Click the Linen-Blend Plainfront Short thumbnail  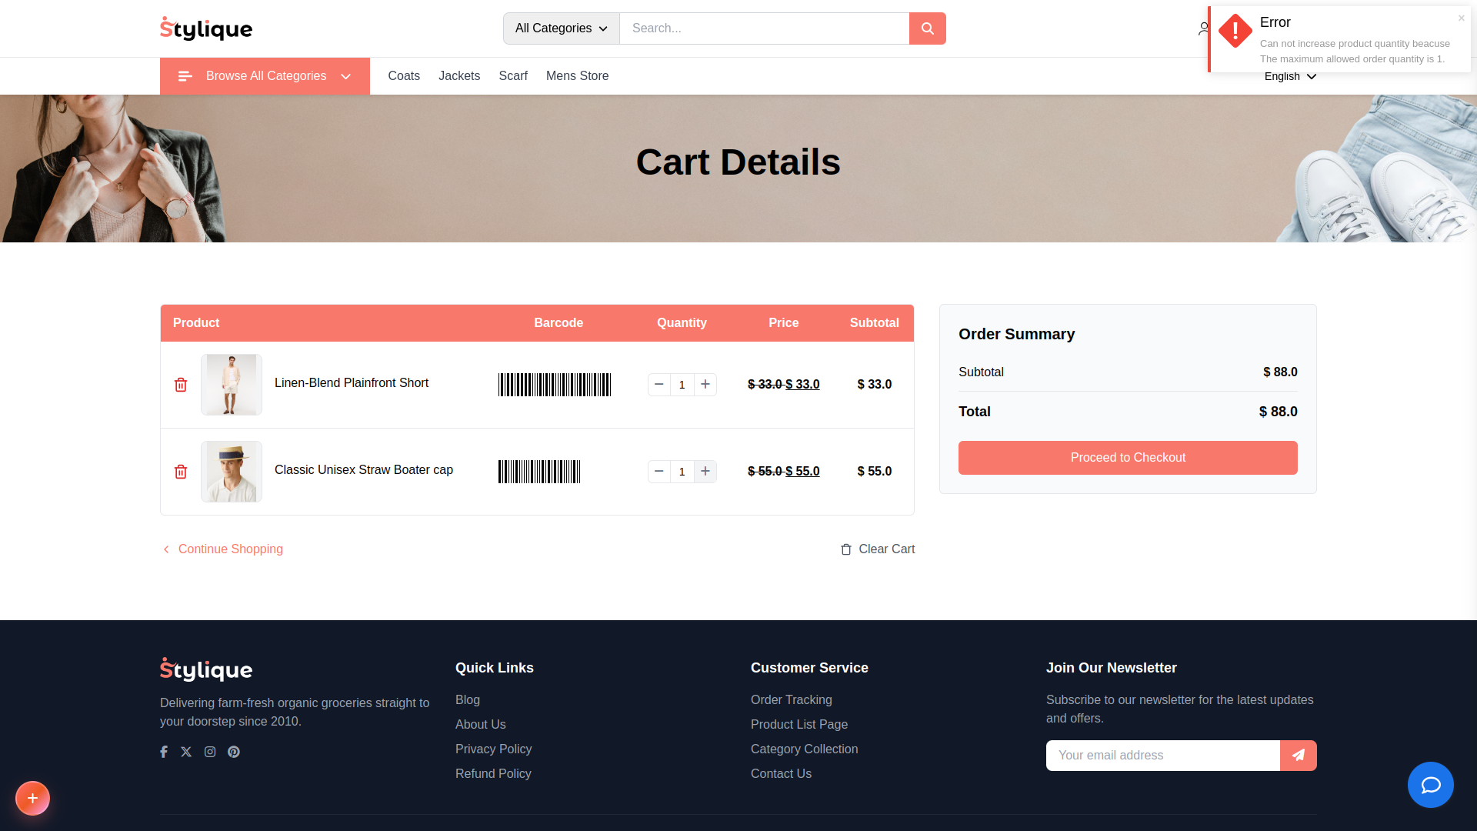[x=232, y=385]
